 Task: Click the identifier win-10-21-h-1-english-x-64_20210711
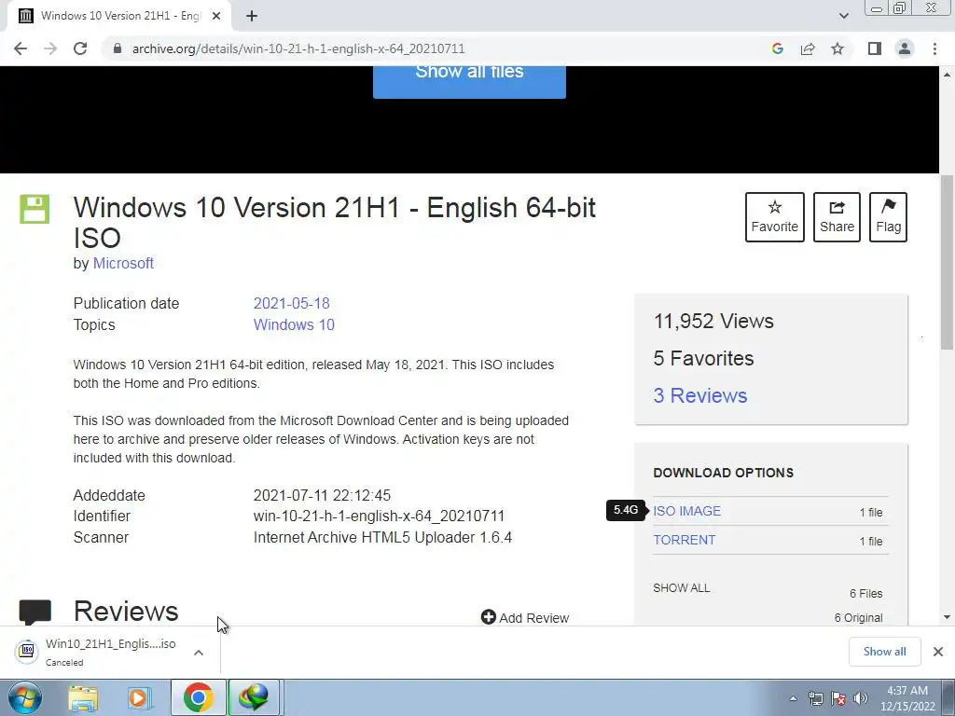point(379,516)
